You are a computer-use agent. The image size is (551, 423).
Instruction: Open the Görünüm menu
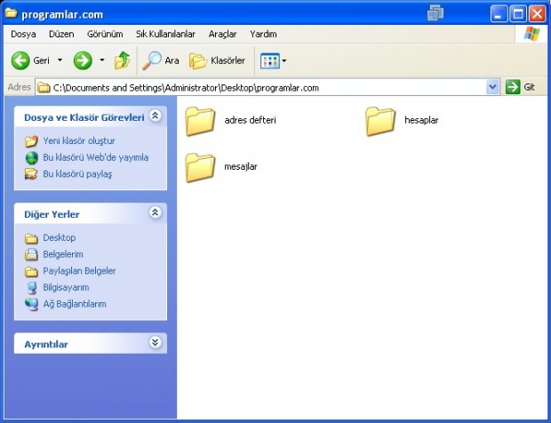click(105, 34)
